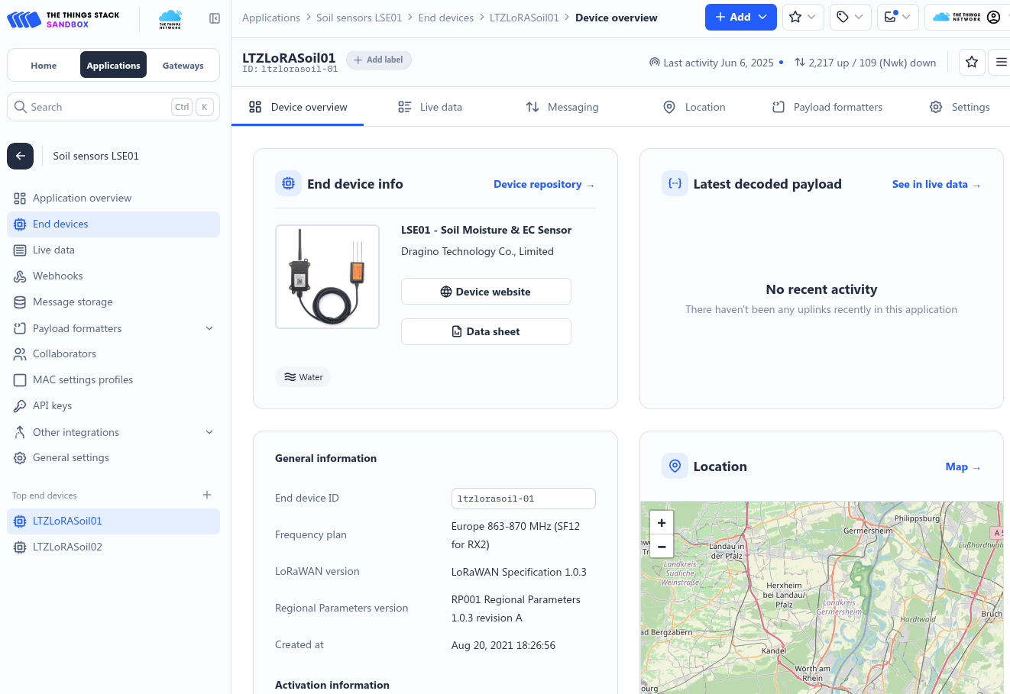Expand Payload formatters sidebar submenu
Screen dimensions: 1010x694
(x=113, y=328)
